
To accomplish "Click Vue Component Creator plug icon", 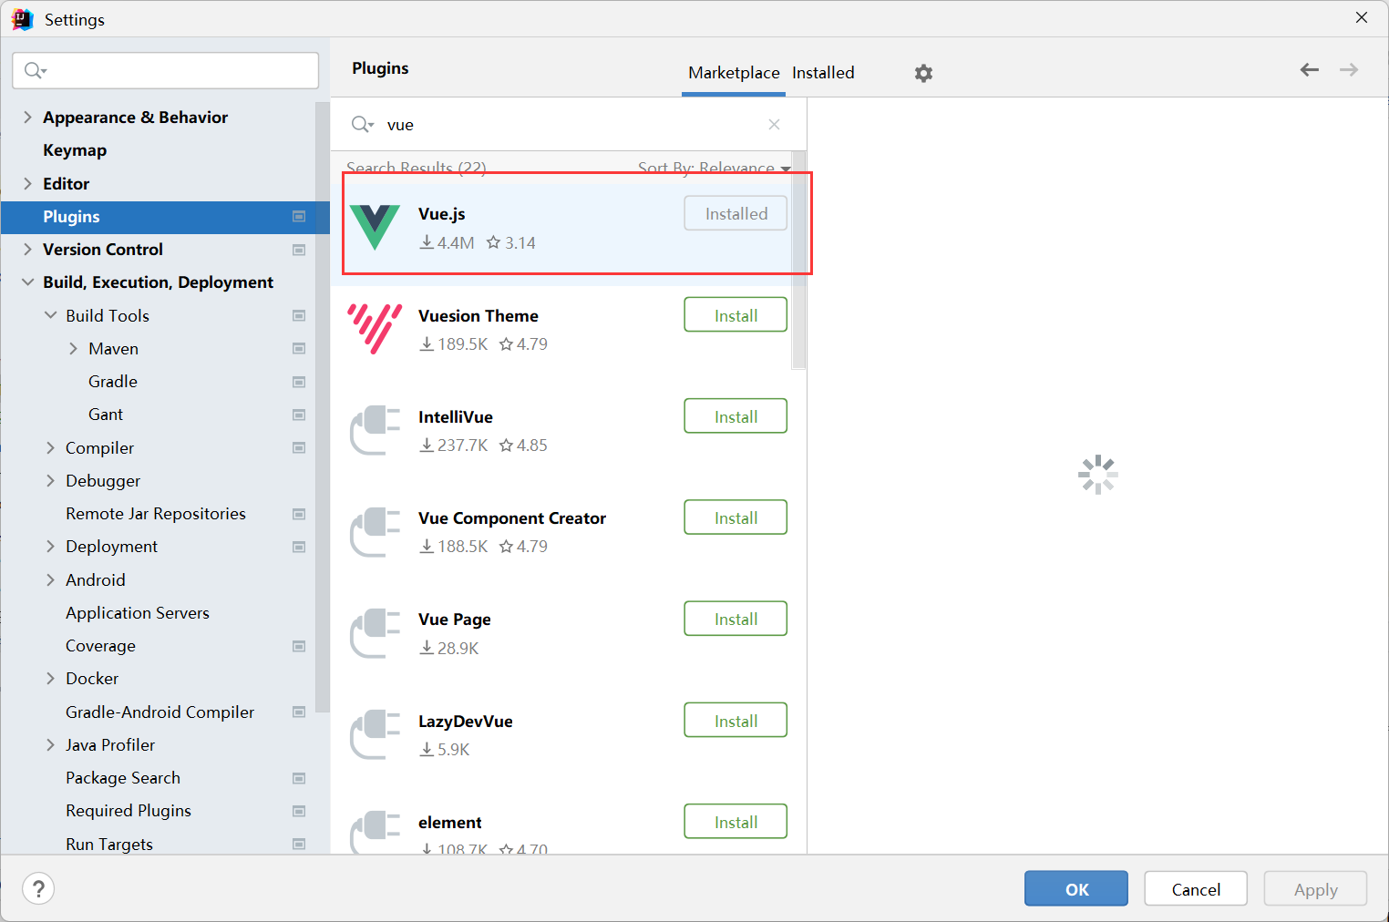I will [x=375, y=531].
